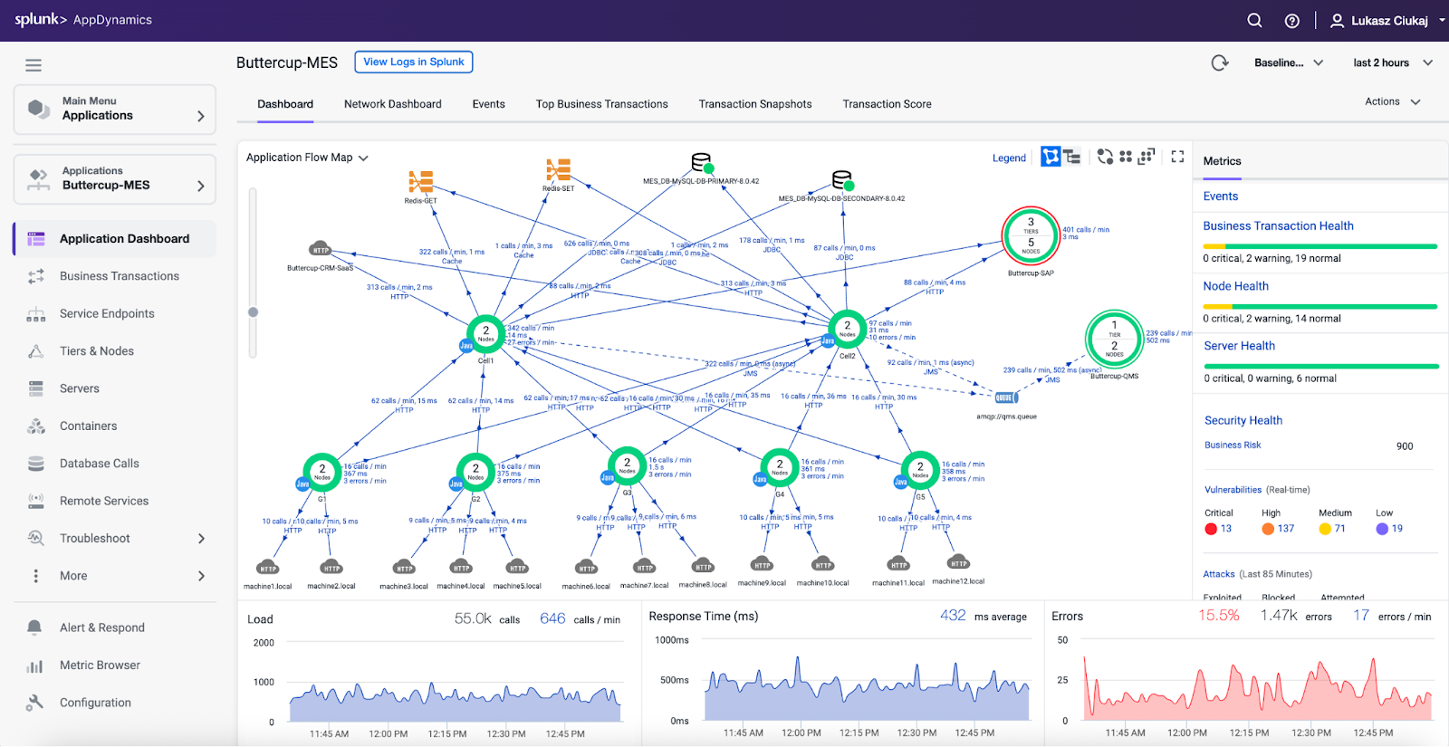This screenshot has width=1449, height=747.
Task: Switch to the Network Dashboard tab
Action: 393,104
